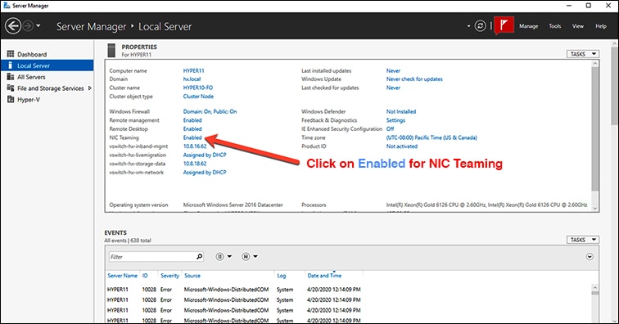Viewport: 619px width, 324px height.
Task: Click Enabled for NIC Teaming
Action: [192, 137]
